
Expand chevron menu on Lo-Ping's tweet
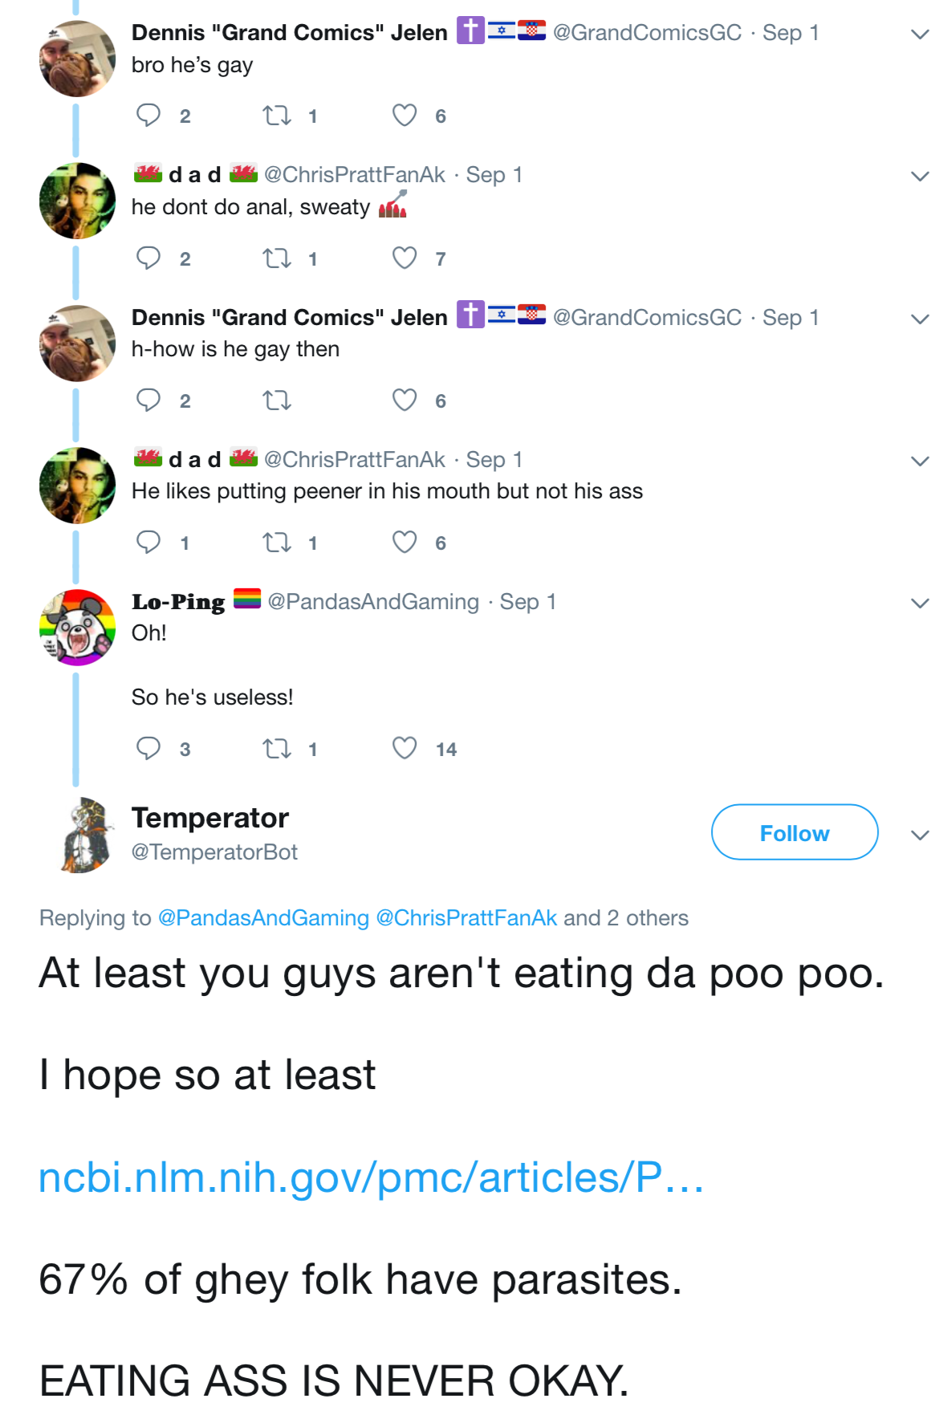920,603
